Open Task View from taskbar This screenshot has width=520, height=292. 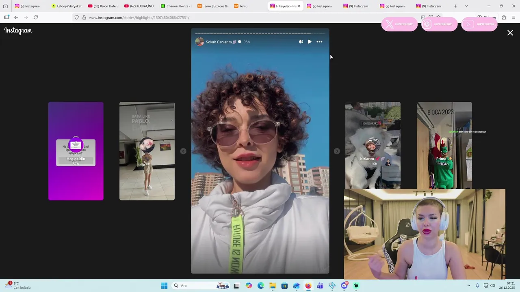tap(236, 286)
